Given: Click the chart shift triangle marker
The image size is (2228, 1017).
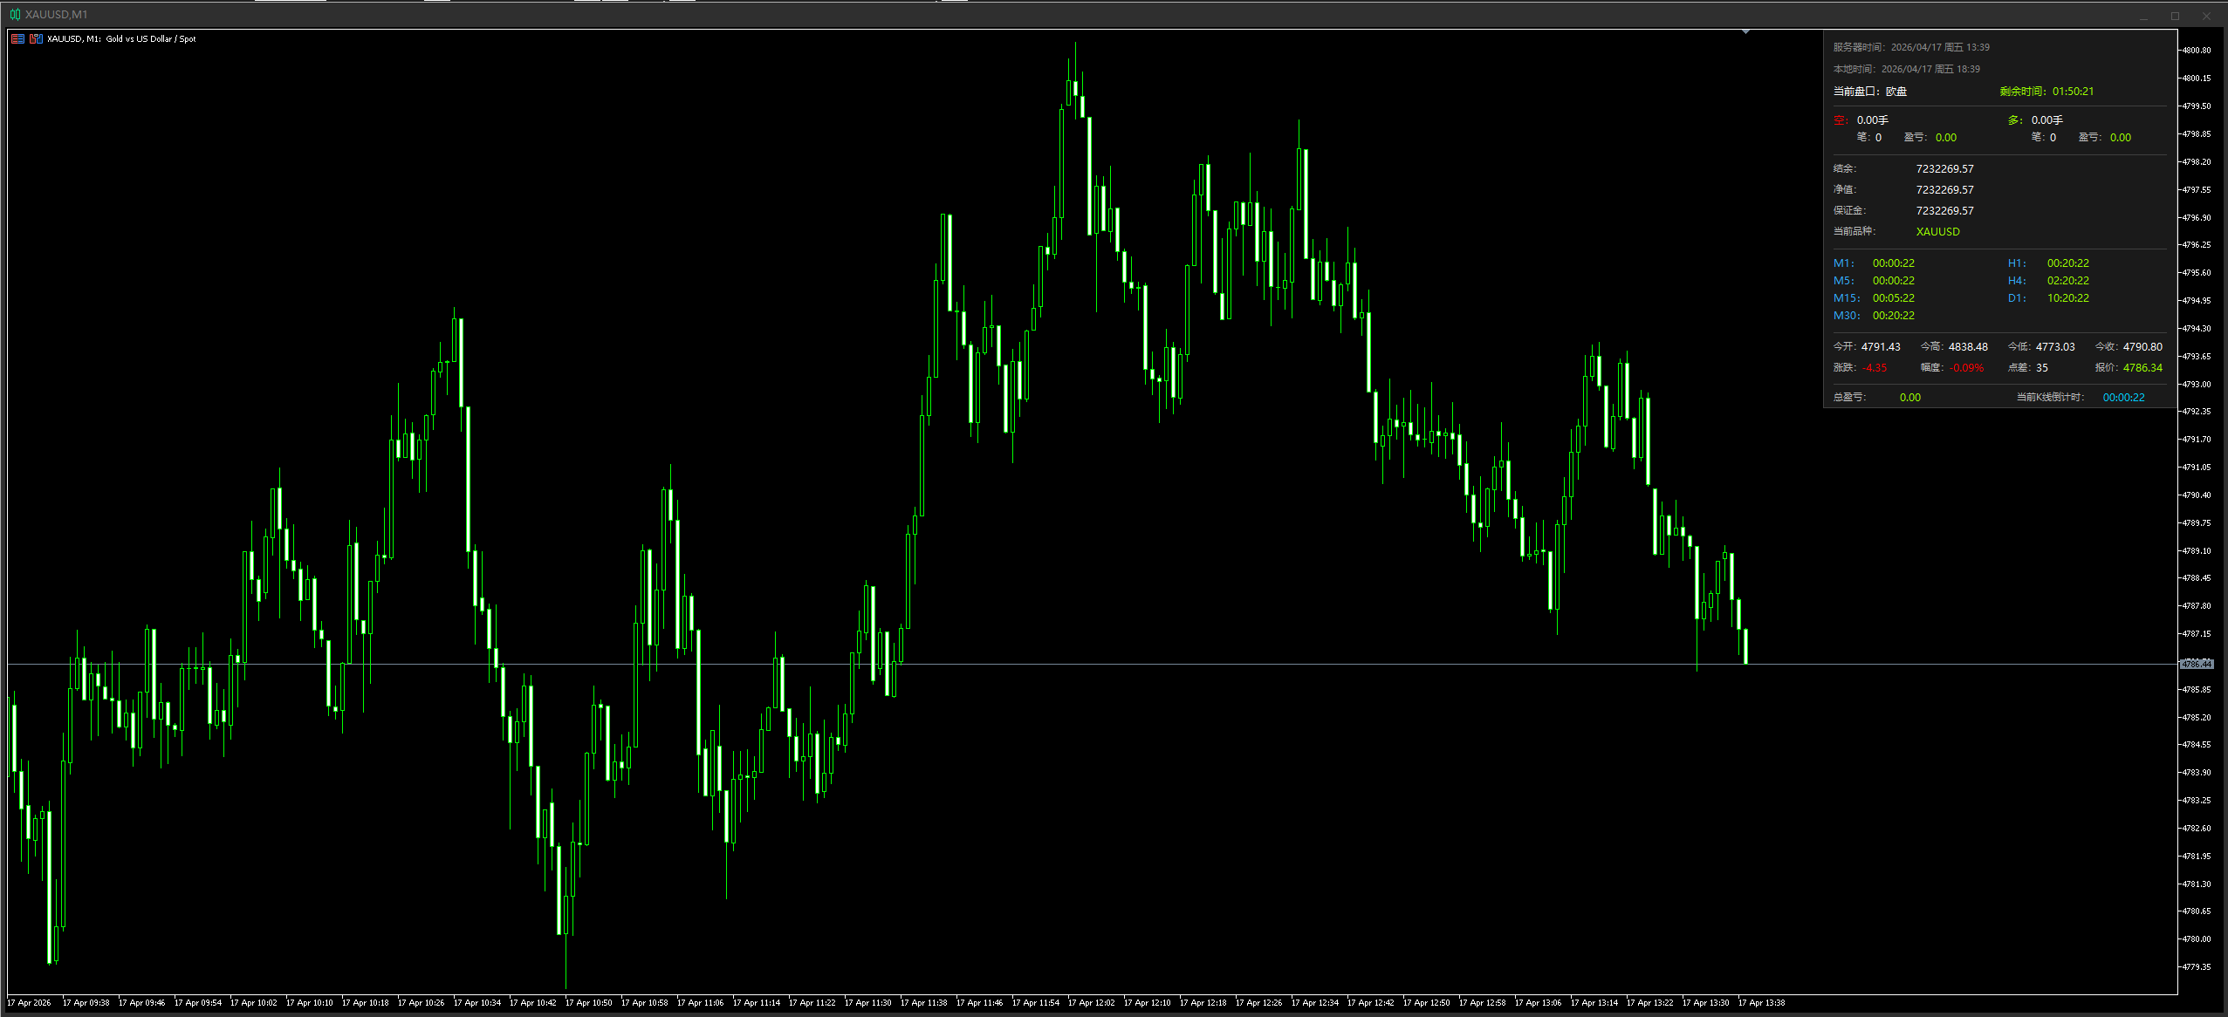Looking at the screenshot, I should pyautogui.click(x=1745, y=31).
